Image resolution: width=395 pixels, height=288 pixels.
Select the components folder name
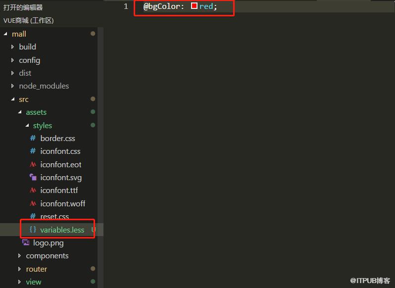[x=47, y=256]
